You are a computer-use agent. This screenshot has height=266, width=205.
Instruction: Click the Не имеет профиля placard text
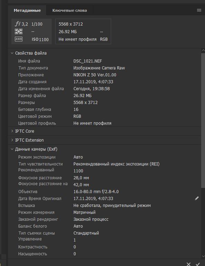point(77,39)
